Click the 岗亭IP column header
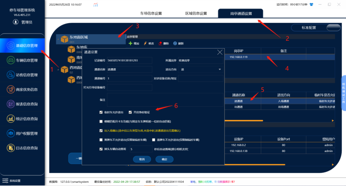Image resolution: width=346 pixels, height=186 pixels. coord(238,51)
